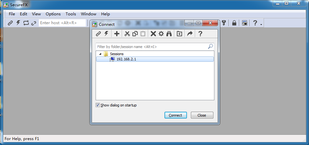Open the Tools menu
This screenshot has height=145, width=309.
pyautogui.click(x=71, y=14)
